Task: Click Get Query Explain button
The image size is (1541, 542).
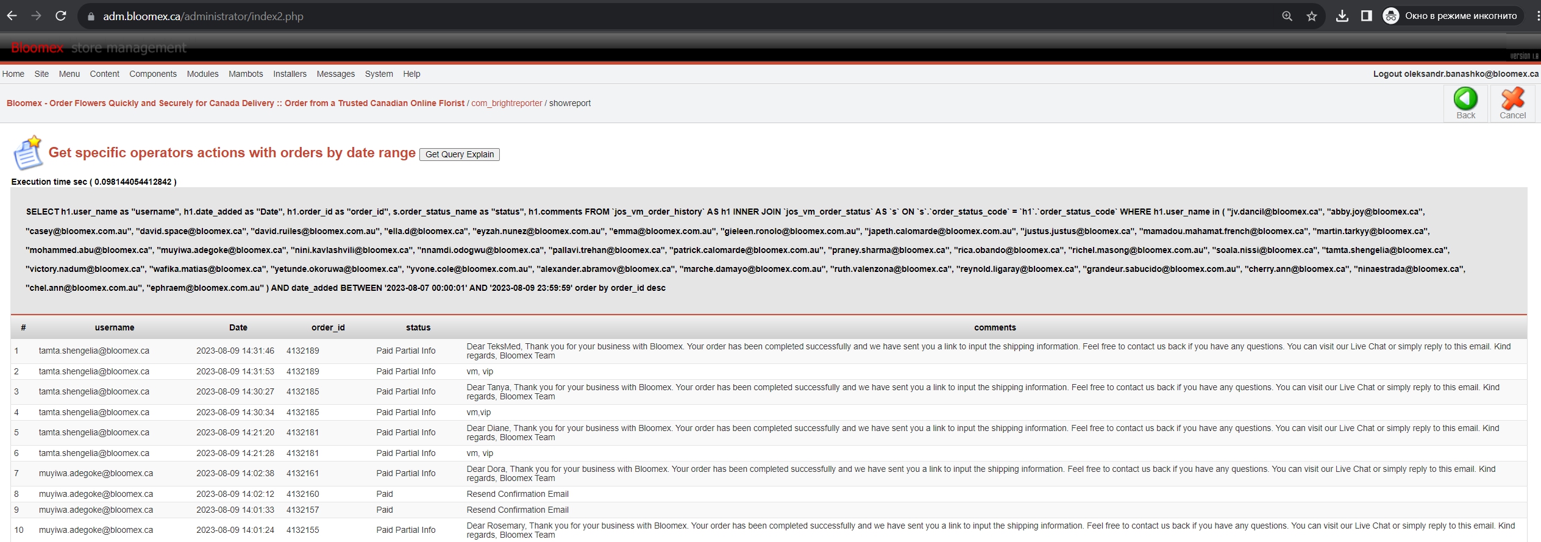Action: pyautogui.click(x=460, y=154)
